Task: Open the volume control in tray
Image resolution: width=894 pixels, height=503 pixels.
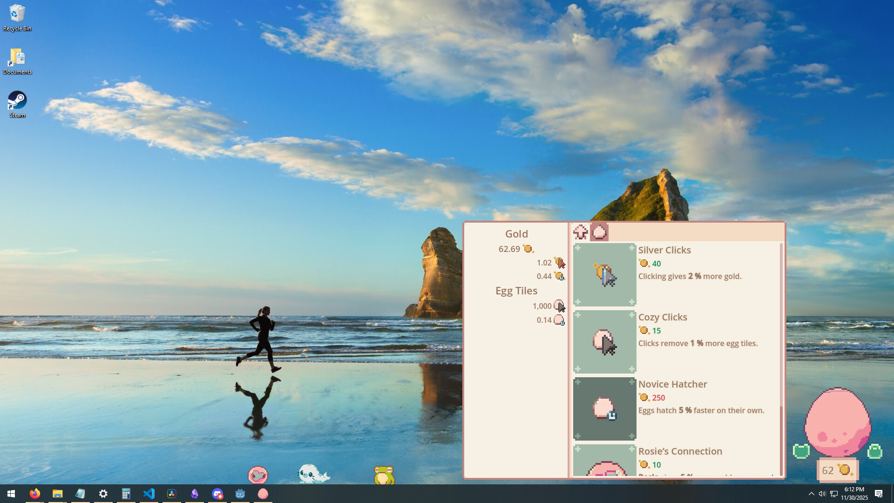Action: [822, 494]
